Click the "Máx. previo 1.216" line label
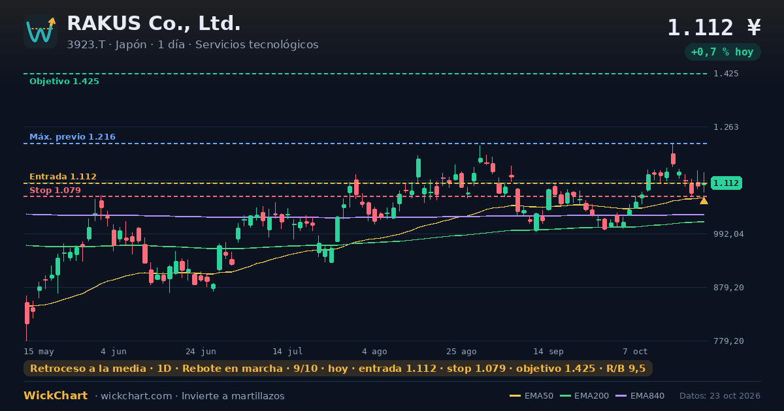784x411 pixels. [73, 137]
